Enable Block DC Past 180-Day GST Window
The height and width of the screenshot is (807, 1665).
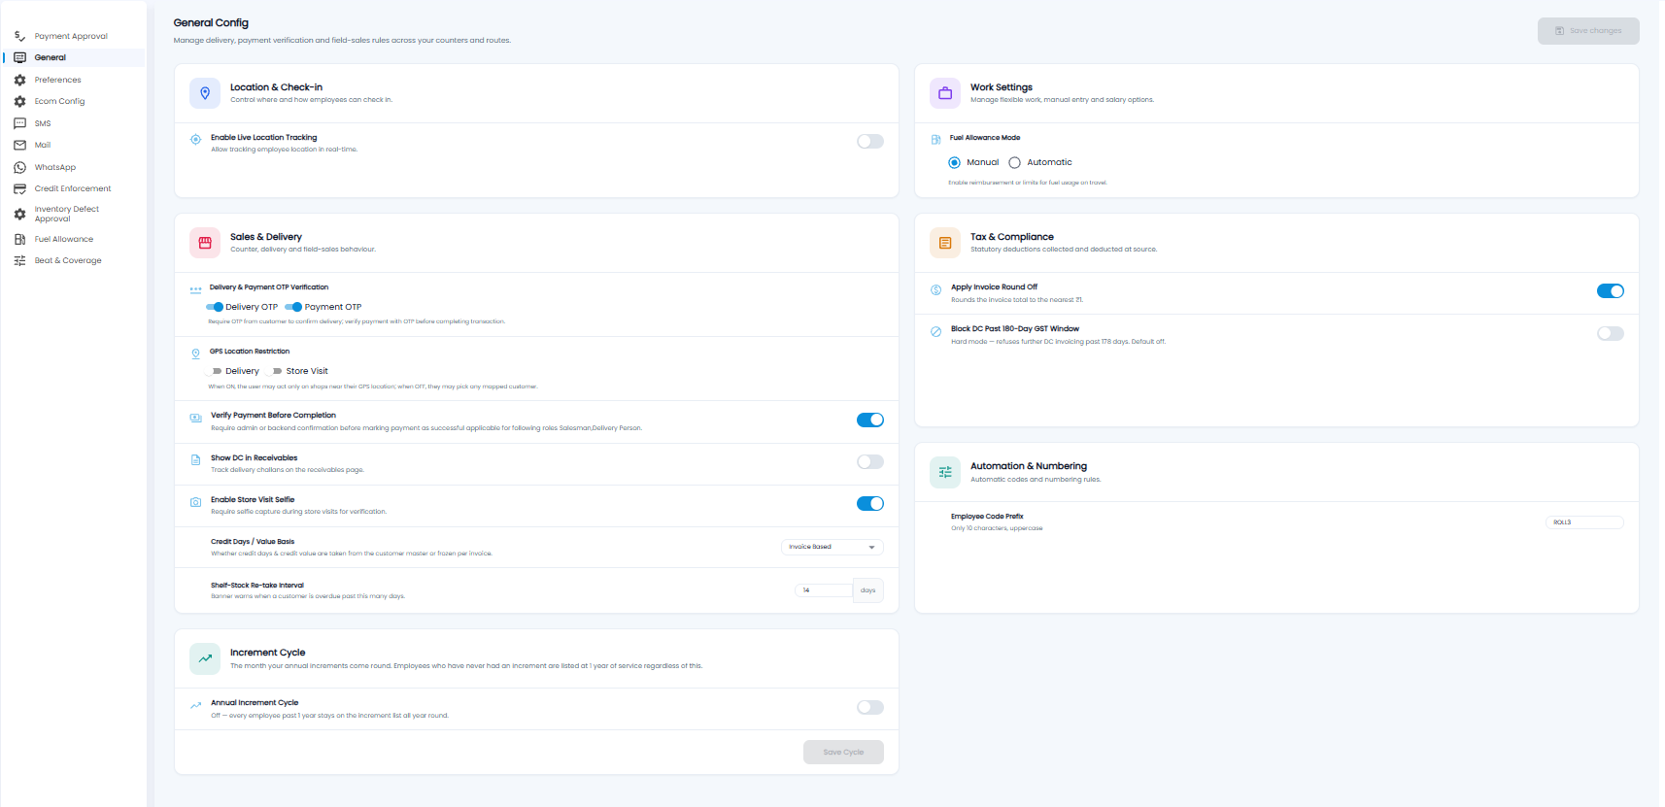click(1611, 333)
